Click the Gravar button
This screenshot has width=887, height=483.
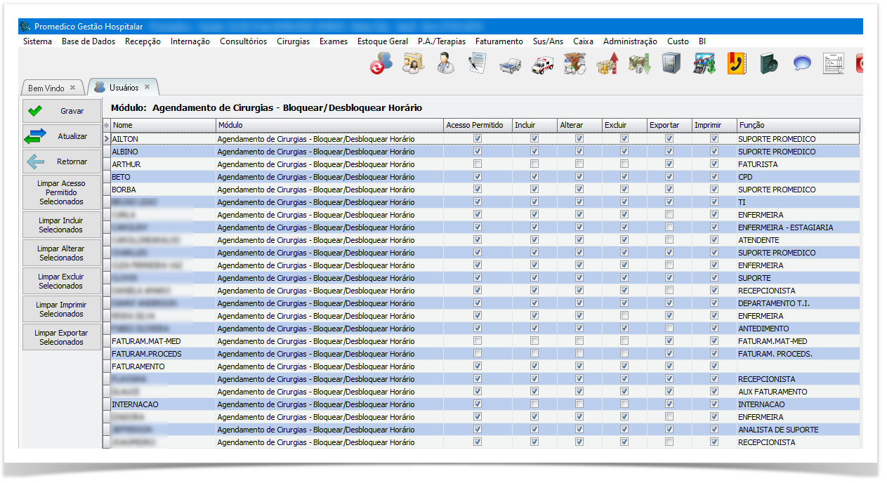(x=62, y=111)
